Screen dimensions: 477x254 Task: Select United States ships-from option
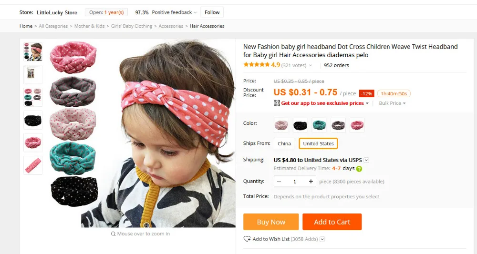[318, 143]
